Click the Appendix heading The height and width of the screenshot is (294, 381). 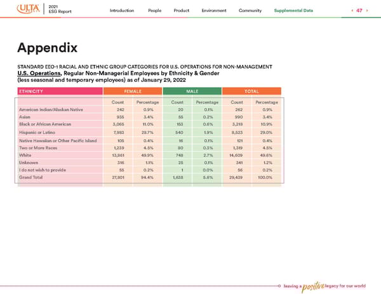[48, 48]
